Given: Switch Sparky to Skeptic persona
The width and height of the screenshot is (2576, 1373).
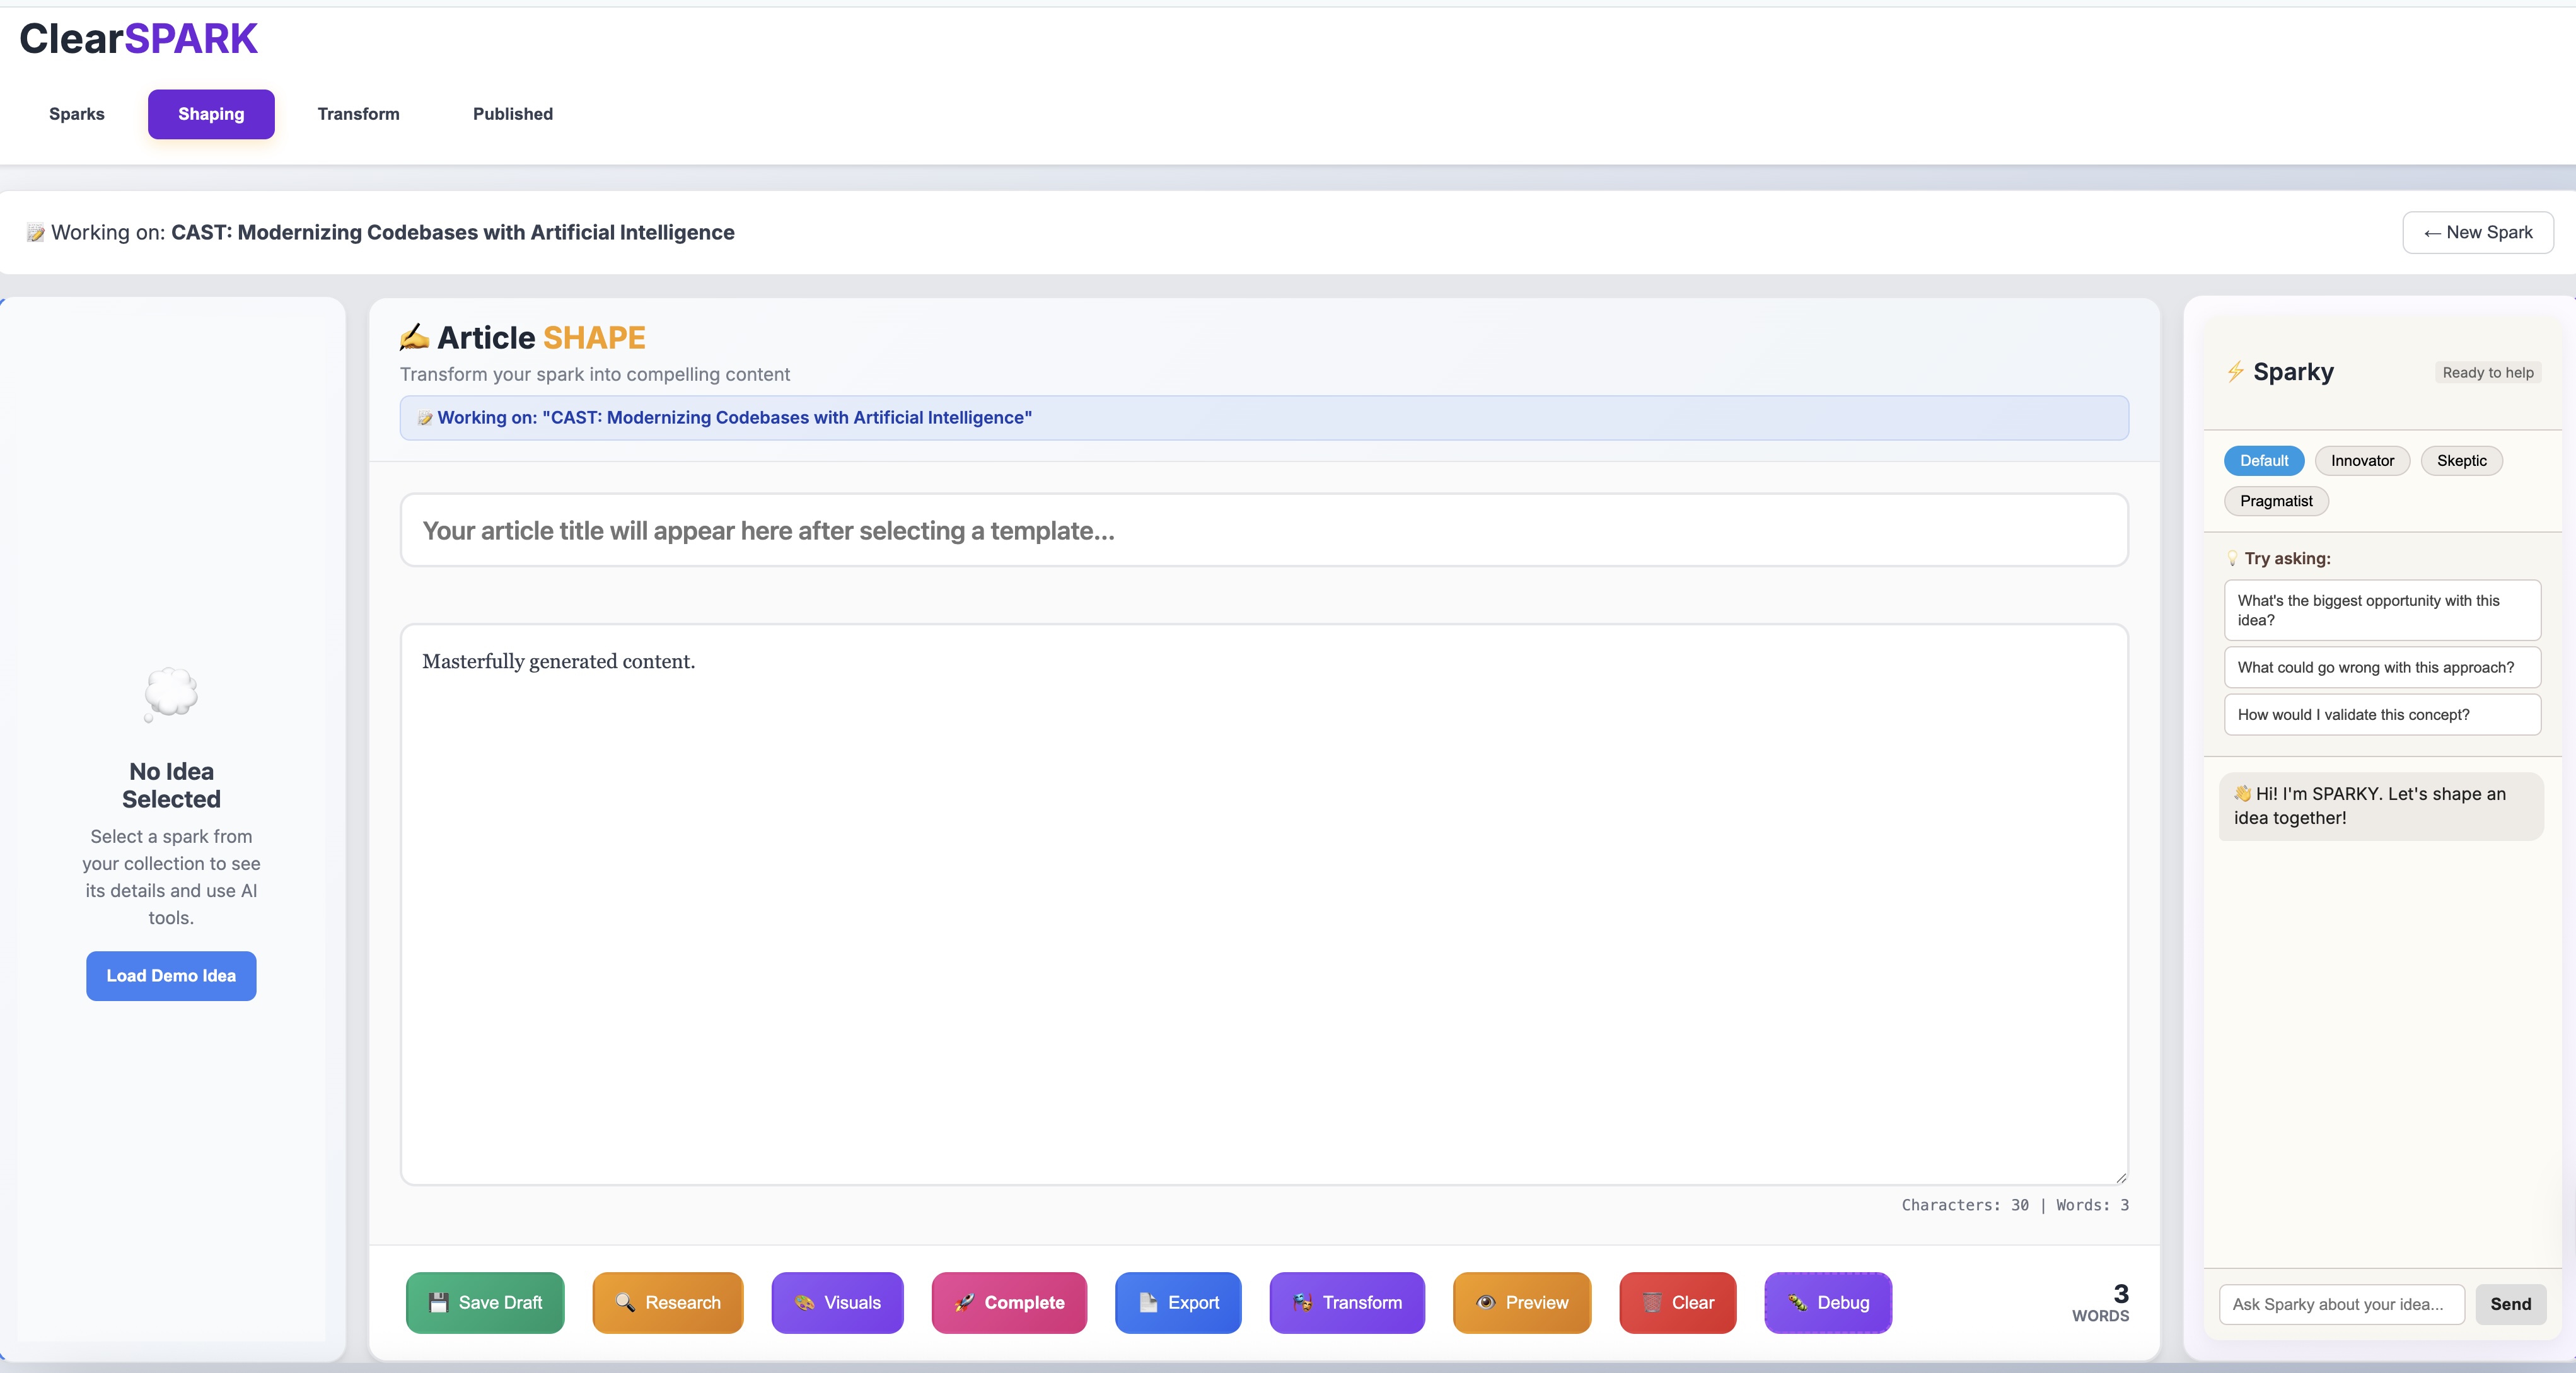Looking at the screenshot, I should (x=2461, y=461).
